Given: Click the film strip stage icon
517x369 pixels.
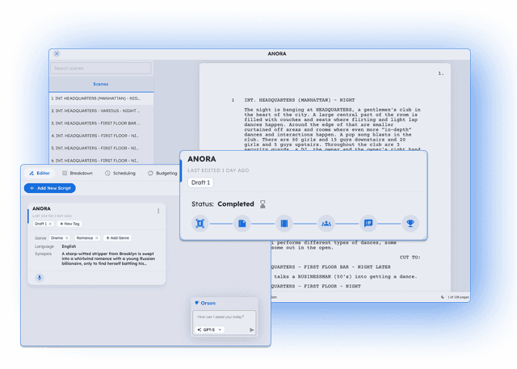Looking at the screenshot, I should [x=284, y=223].
